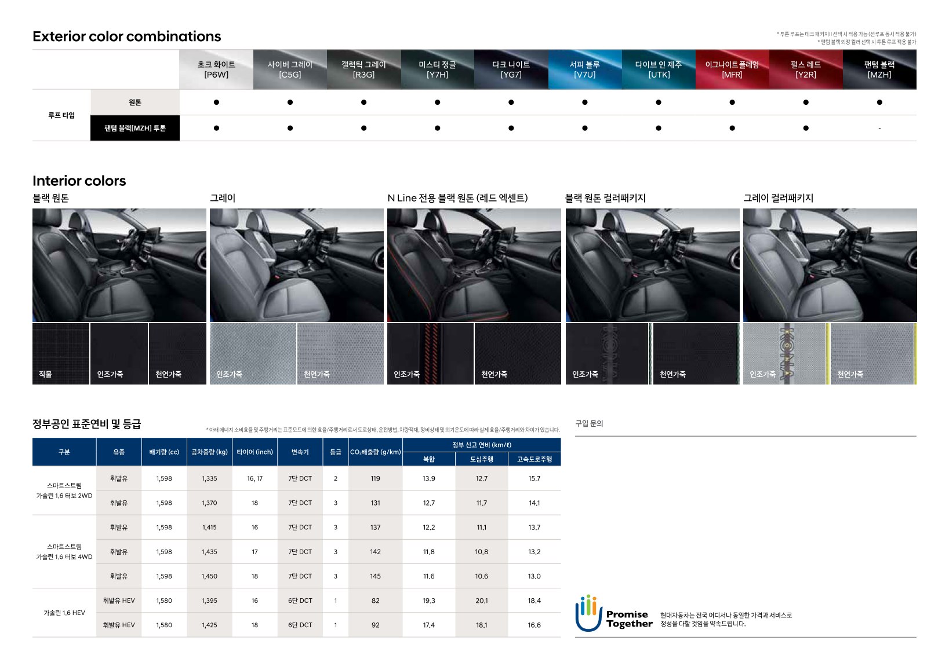Select the 초크 화이트 [P6W] color swatch

pos(216,69)
